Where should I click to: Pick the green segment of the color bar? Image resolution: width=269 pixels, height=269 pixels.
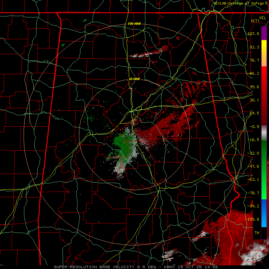click(x=264, y=170)
